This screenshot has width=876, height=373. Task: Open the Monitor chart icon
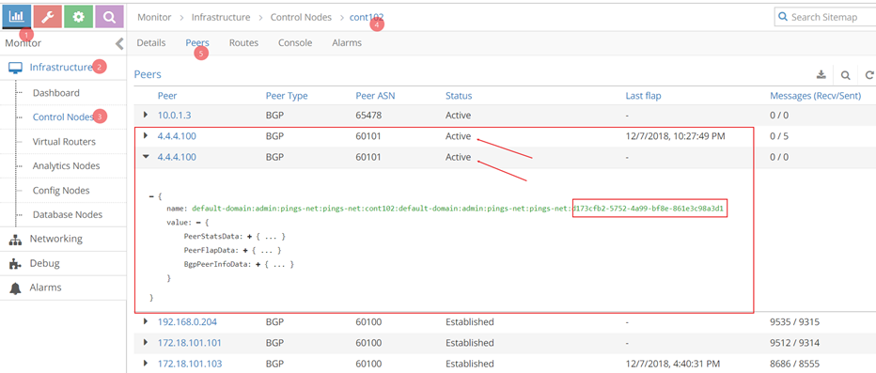(17, 17)
